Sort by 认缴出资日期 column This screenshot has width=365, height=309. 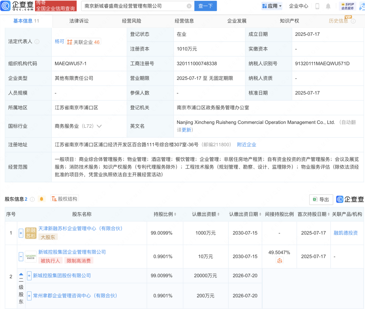(260, 214)
